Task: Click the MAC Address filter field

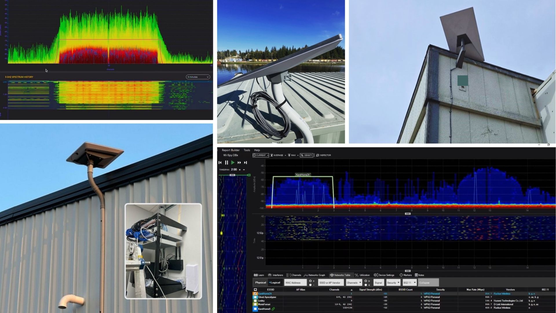Action: click(295, 283)
